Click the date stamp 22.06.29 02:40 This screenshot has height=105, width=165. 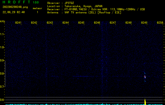[x=14, y=12]
